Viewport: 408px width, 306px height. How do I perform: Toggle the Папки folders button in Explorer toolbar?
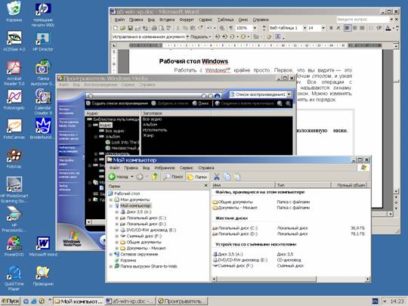click(x=197, y=177)
